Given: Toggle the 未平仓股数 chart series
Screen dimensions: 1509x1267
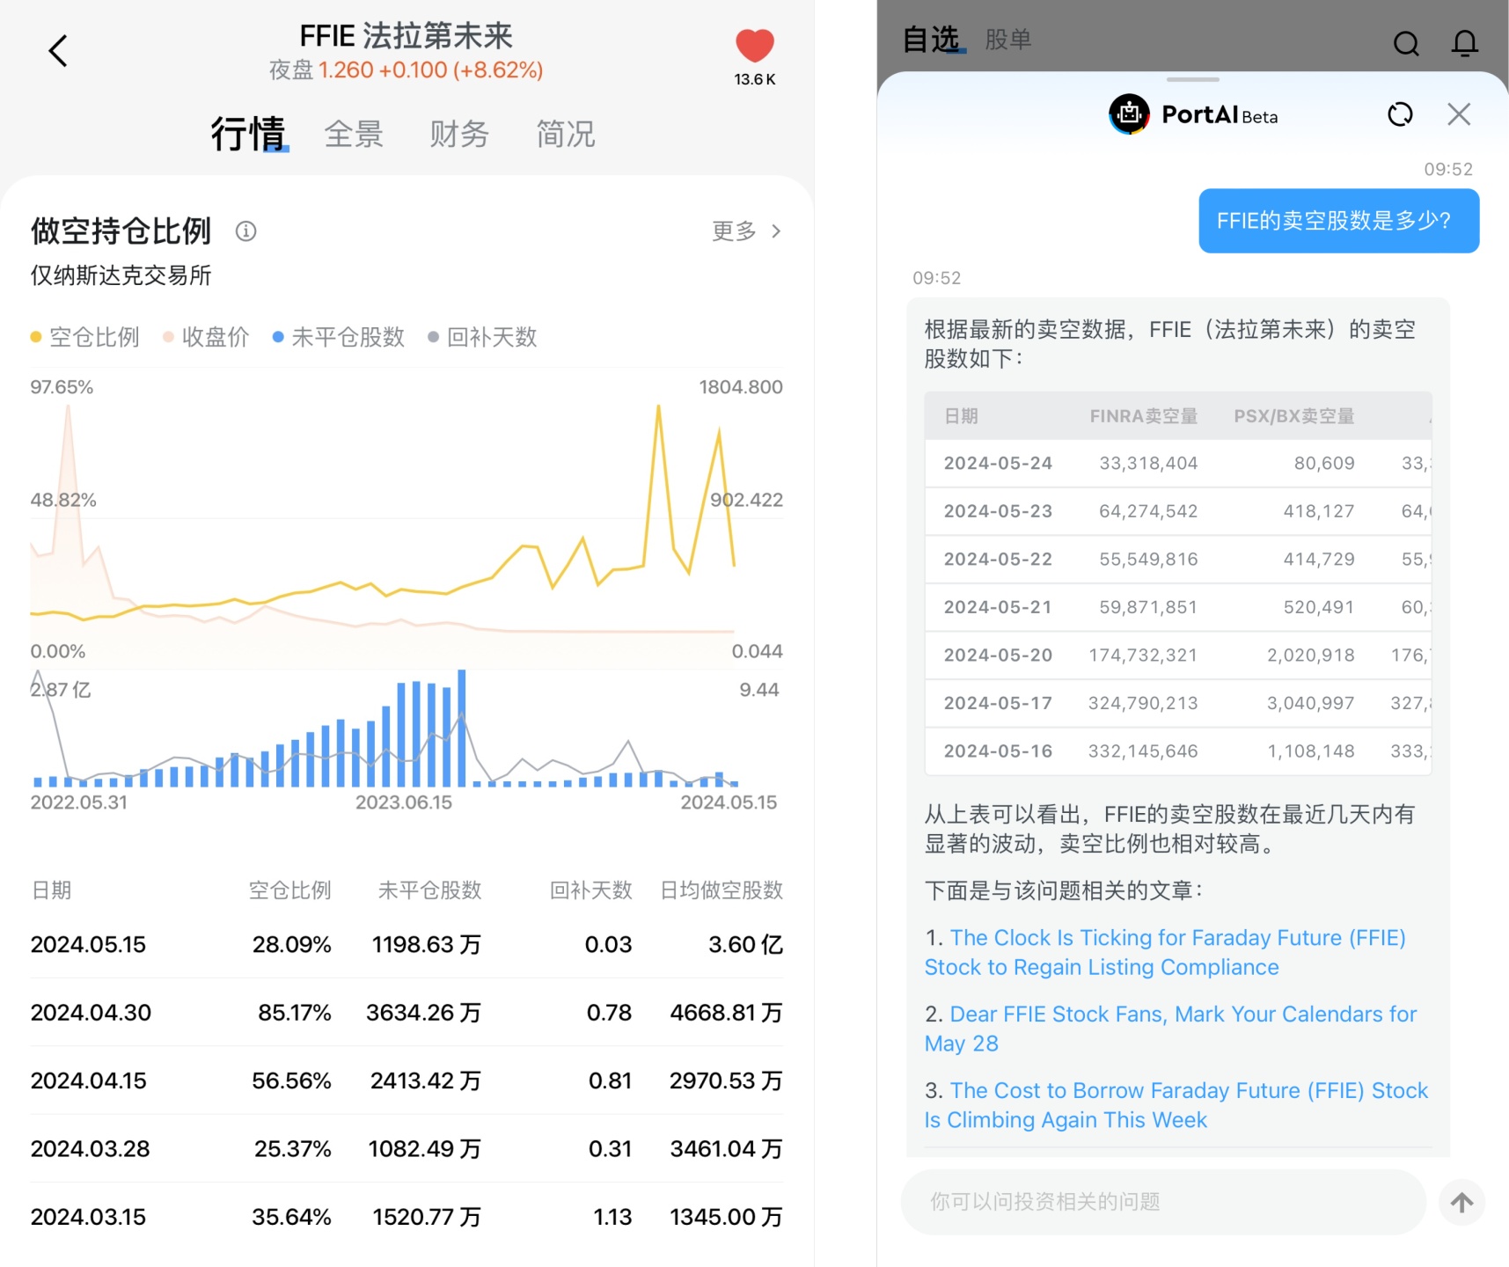Looking at the screenshot, I should [339, 337].
